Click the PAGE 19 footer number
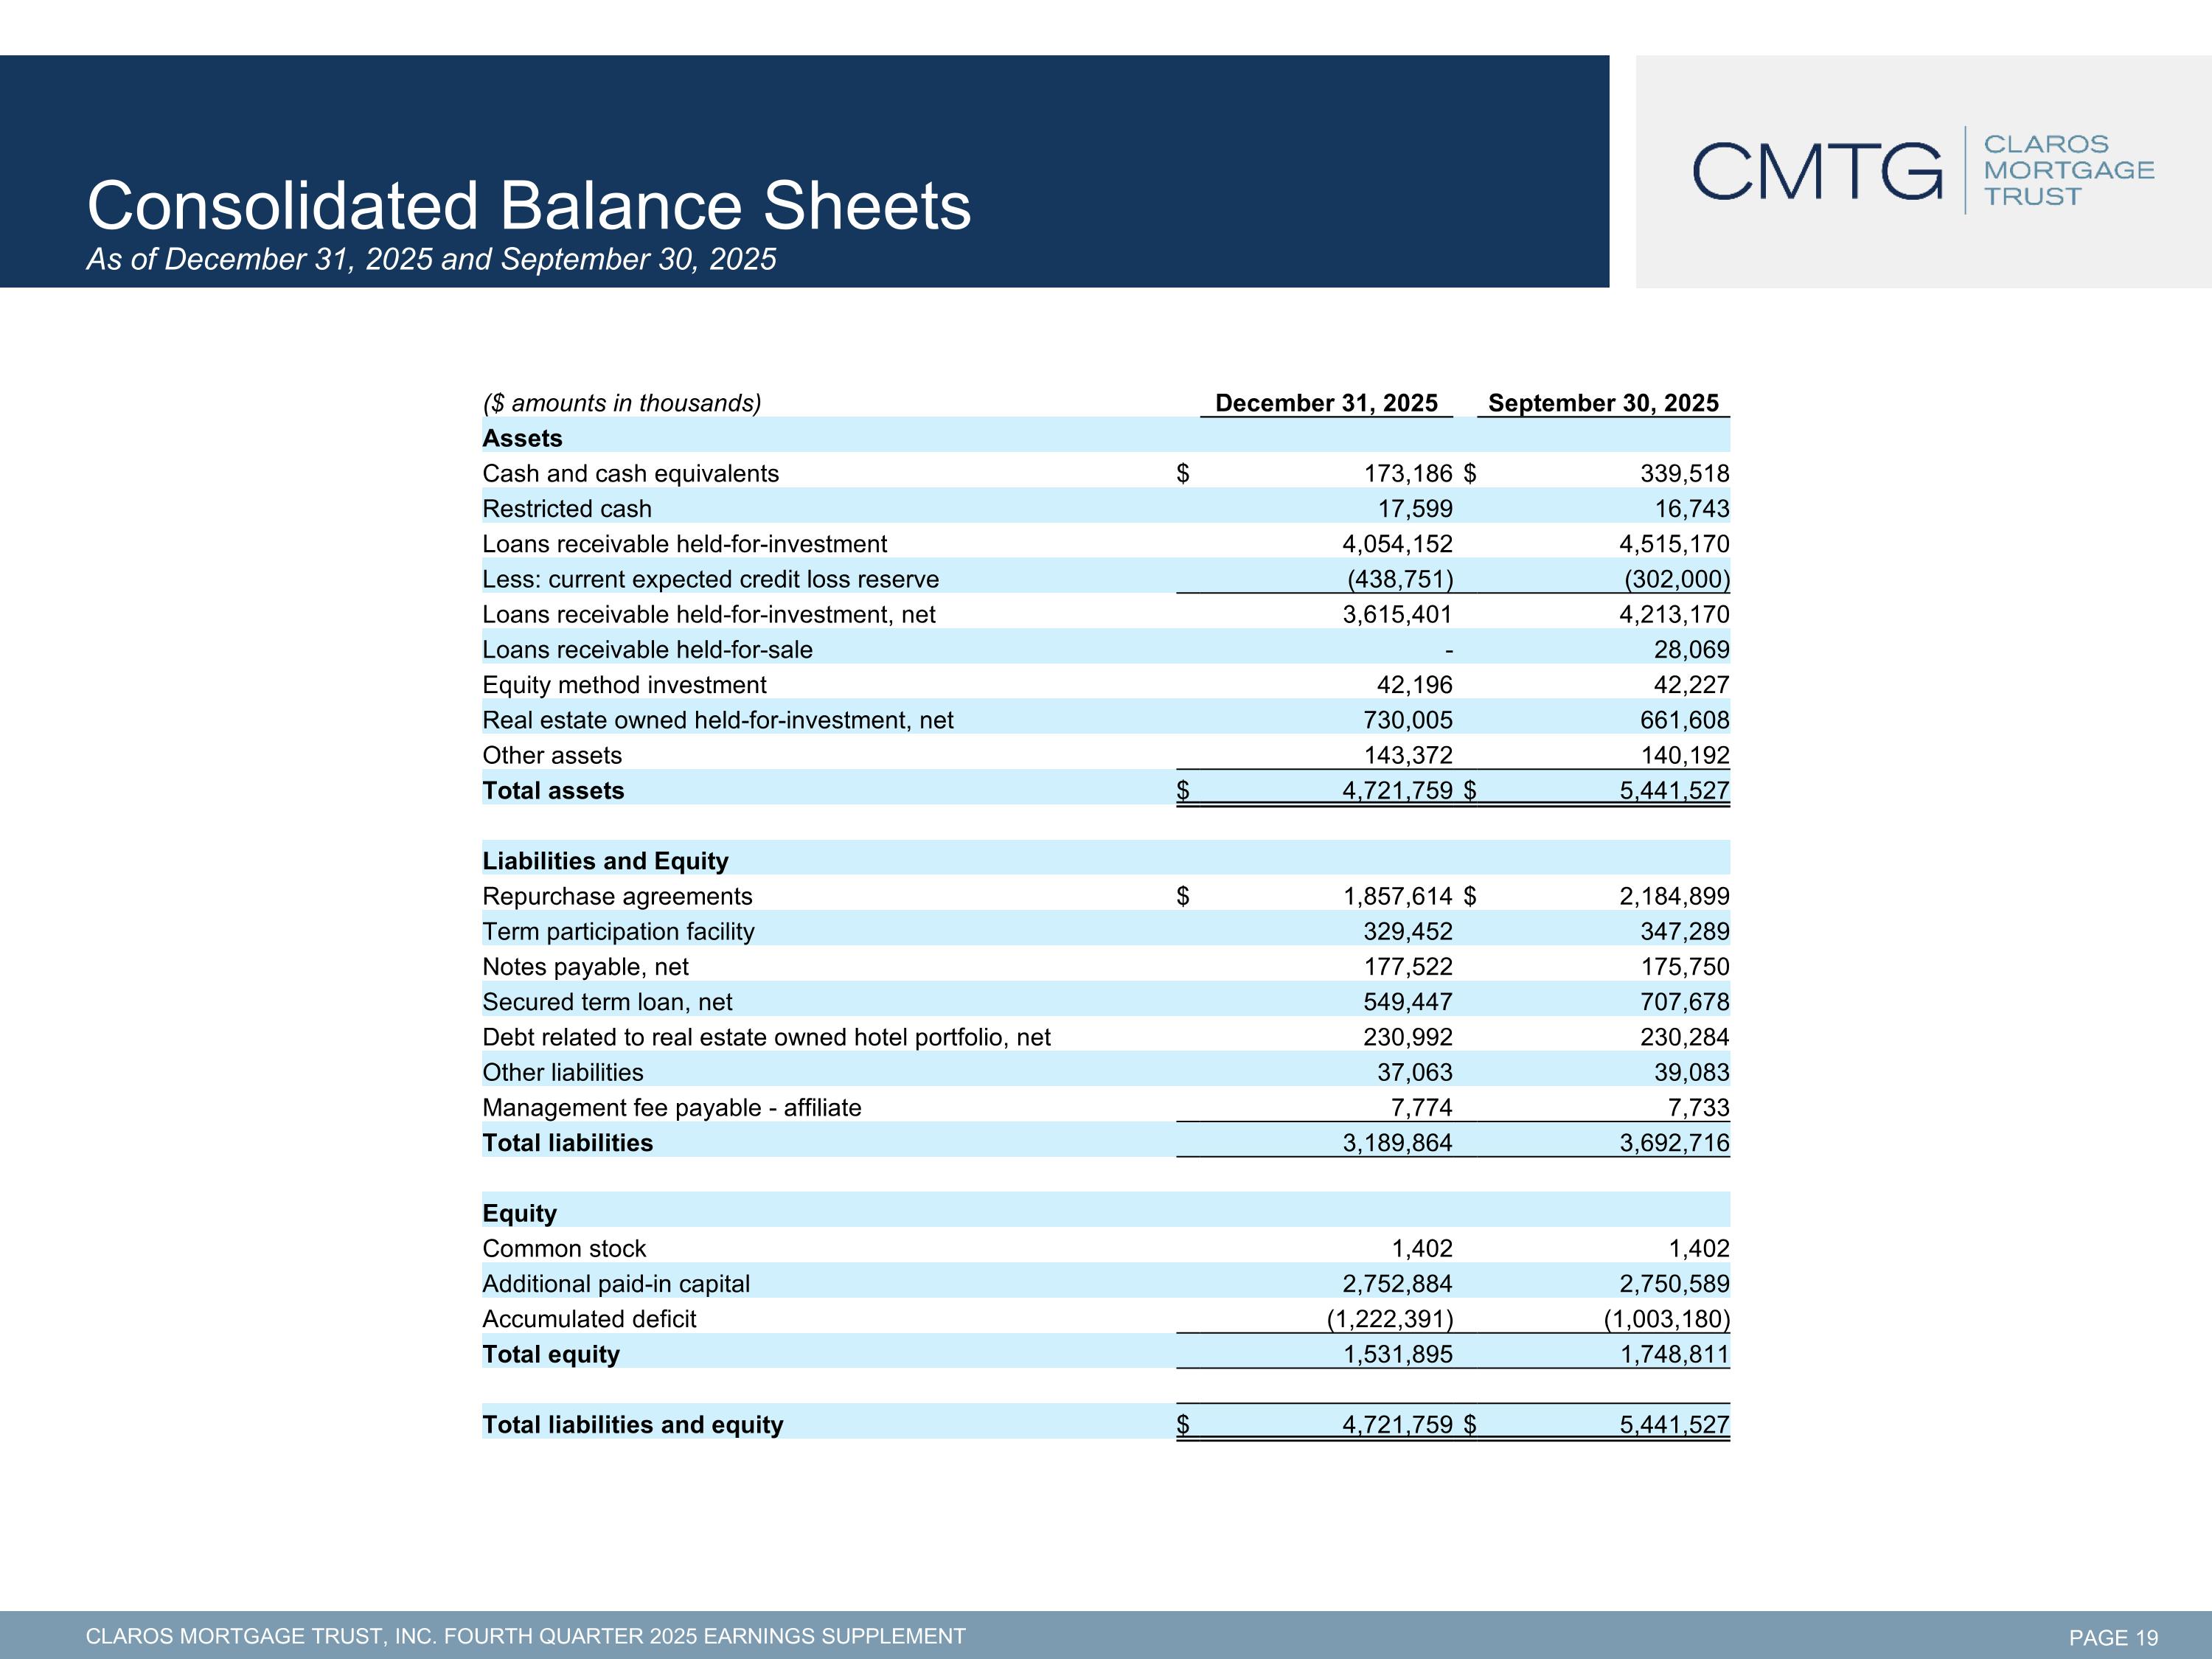 click(2113, 1638)
